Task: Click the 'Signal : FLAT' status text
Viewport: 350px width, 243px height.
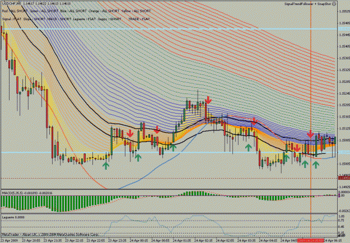Action: click(x=11, y=19)
